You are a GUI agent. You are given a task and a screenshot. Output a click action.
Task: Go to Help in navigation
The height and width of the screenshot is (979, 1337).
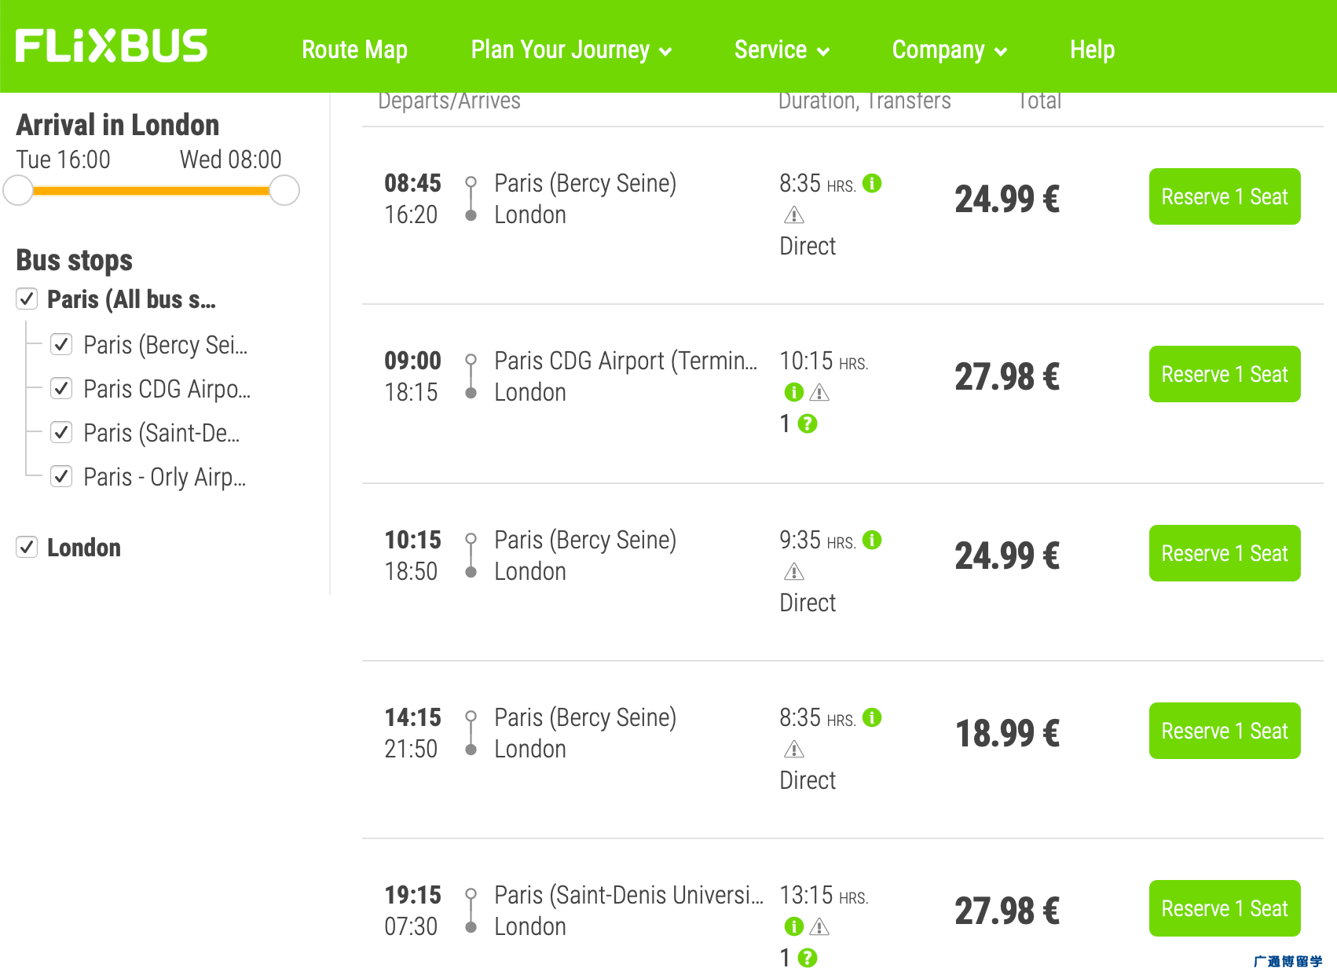pos(1092,49)
